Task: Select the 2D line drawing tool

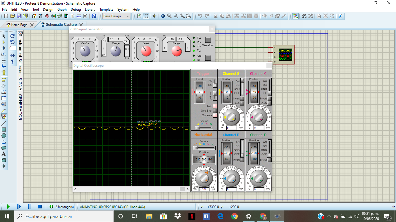Action: 4,123
